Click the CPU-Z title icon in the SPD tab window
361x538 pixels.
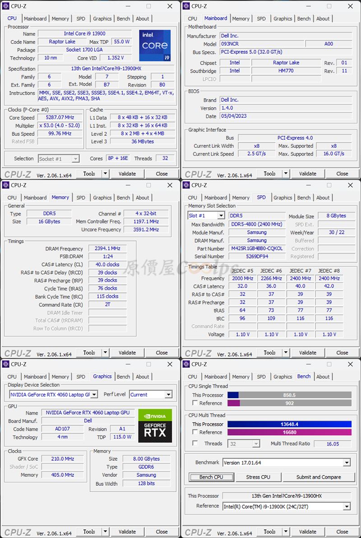[186, 185]
